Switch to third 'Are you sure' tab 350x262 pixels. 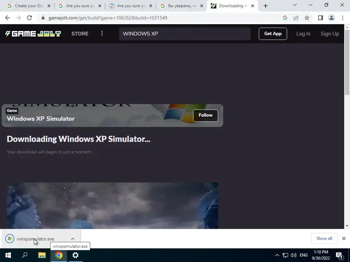(131, 6)
